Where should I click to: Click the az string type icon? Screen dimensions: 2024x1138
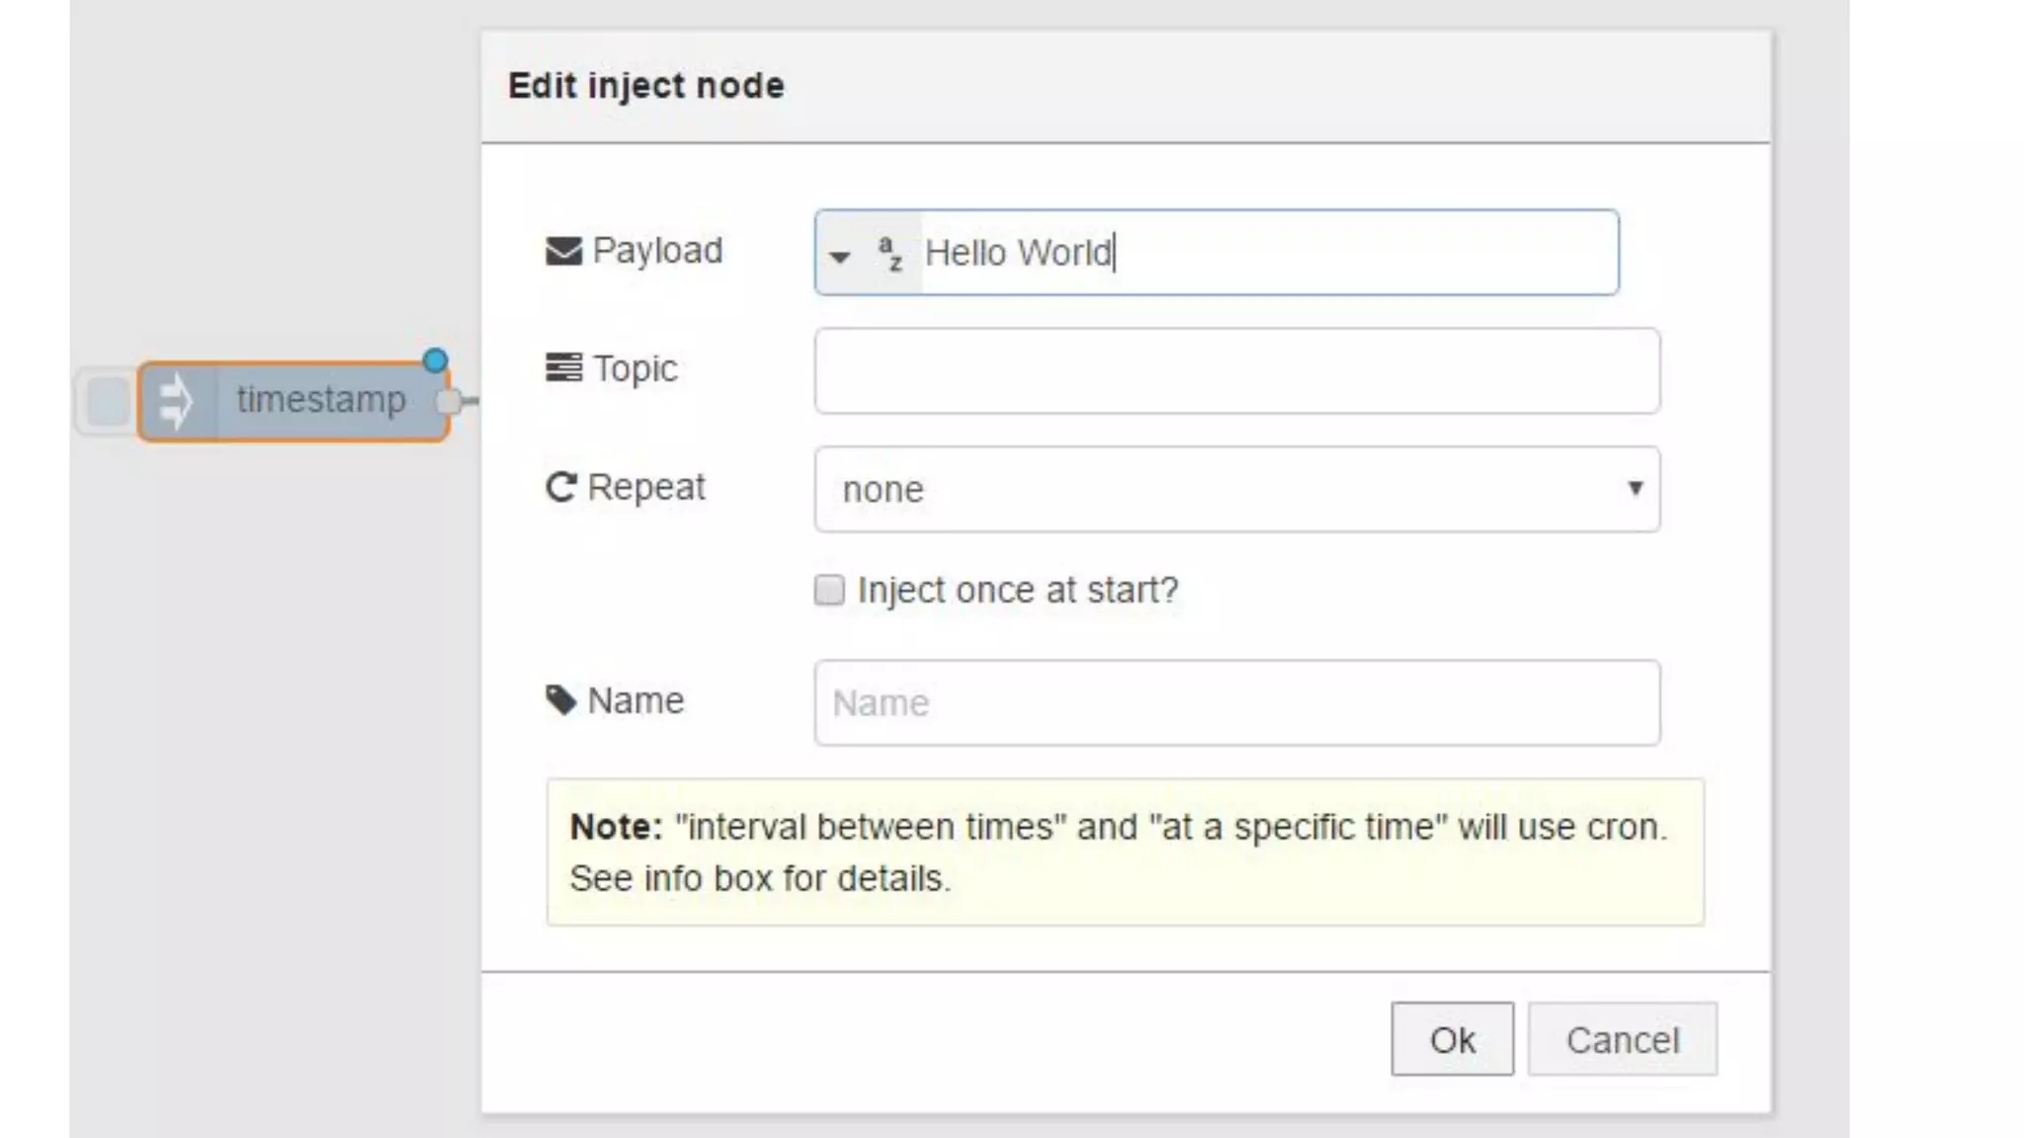889,253
